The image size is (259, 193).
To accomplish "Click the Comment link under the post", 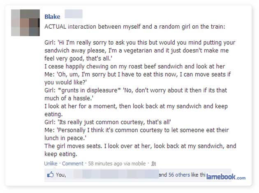I will click(72, 163).
